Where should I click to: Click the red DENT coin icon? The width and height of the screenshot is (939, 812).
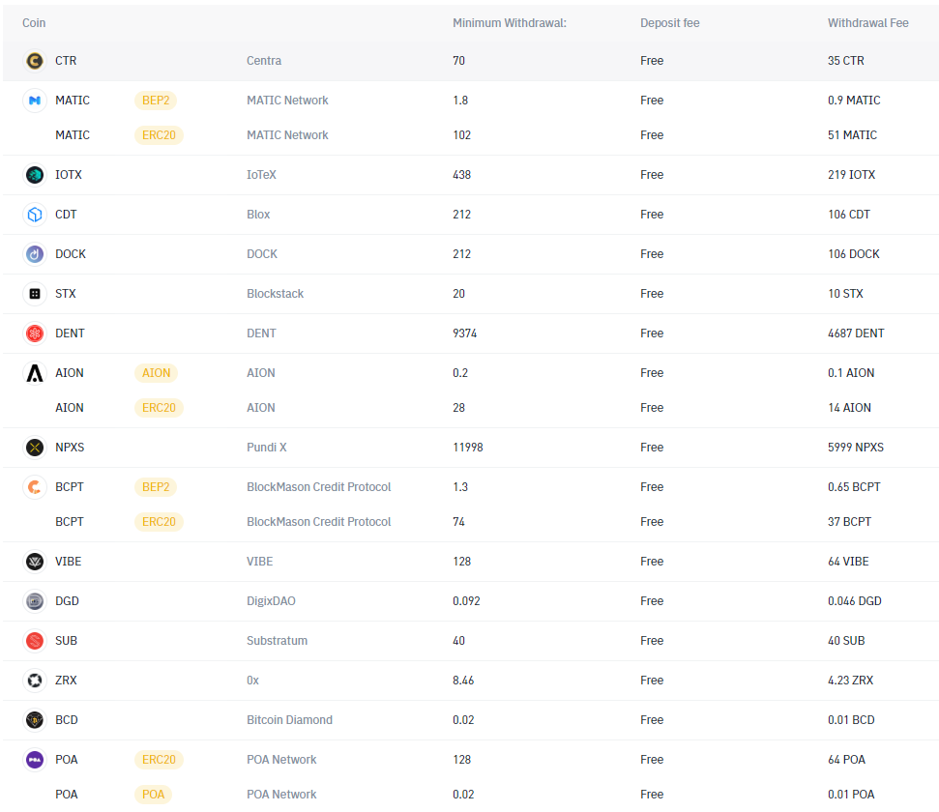point(35,333)
